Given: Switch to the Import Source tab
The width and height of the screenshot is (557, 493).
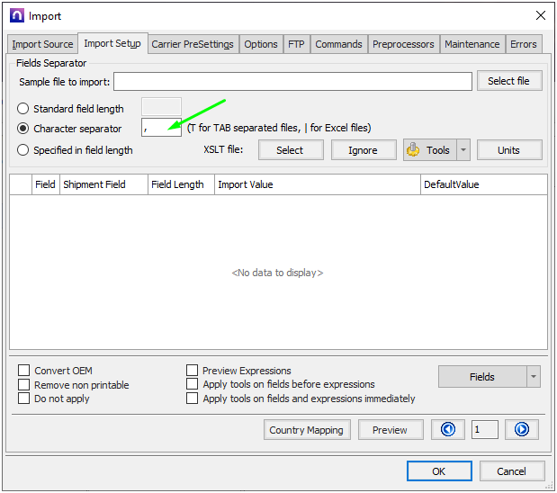Looking at the screenshot, I should tap(42, 44).
